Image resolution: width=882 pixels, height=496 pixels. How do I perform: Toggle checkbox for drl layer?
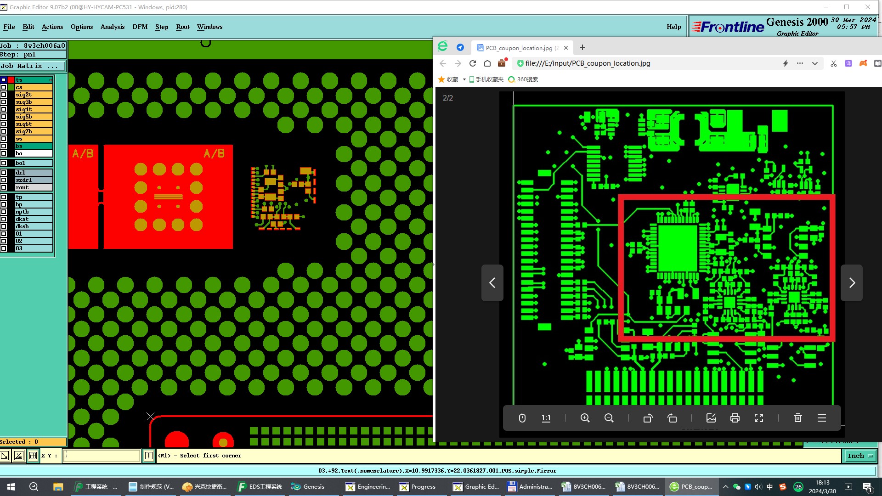click(4, 173)
